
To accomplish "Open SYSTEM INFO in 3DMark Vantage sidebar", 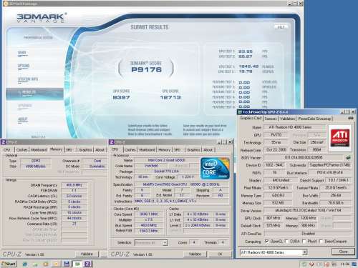I will 28,79.
